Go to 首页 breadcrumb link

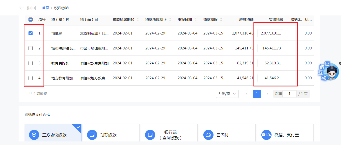coord(46,8)
